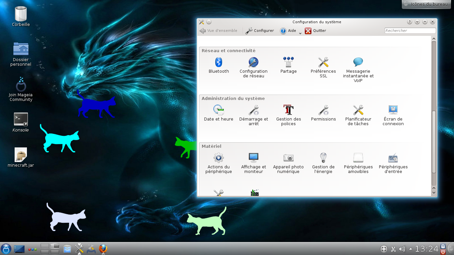Select the Matériel section header
Viewport: 454px width, 255px height.
[x=211, y=146]
